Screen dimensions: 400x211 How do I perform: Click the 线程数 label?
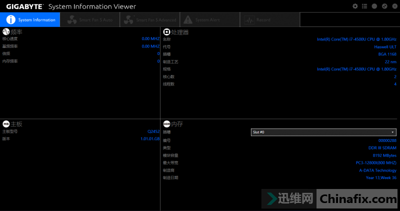168,84
